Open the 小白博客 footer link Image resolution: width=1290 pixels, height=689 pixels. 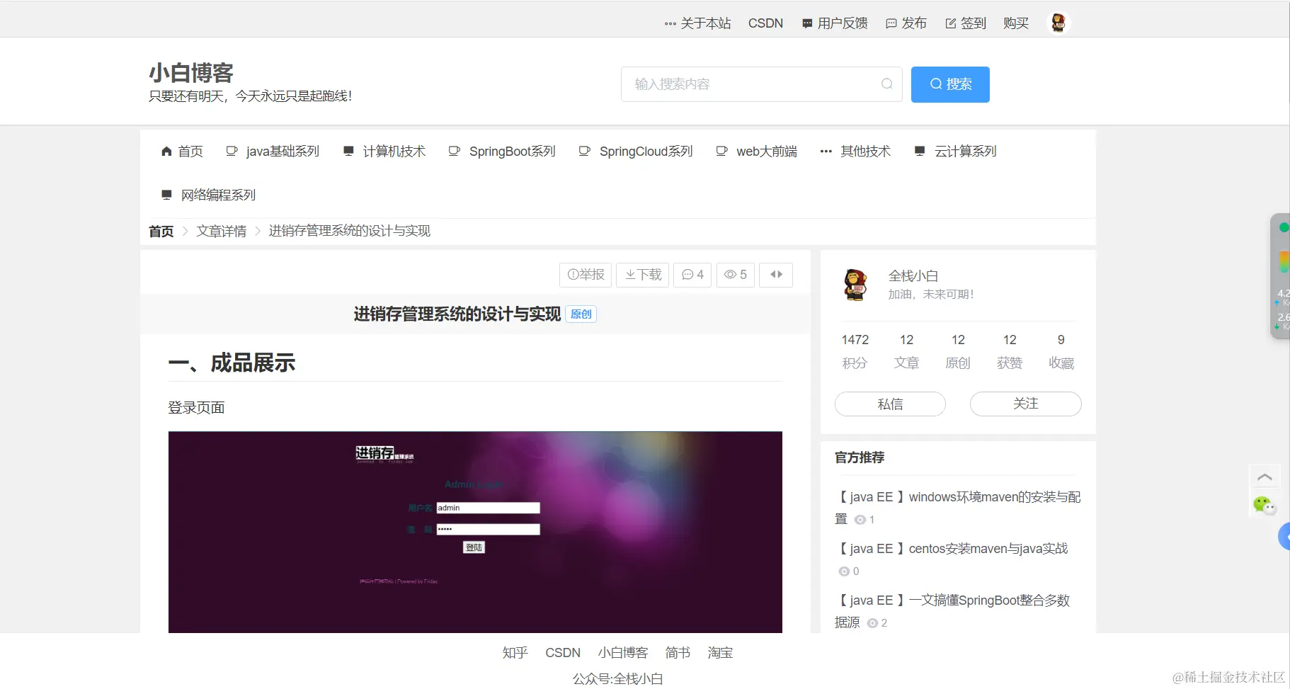coord(623,653)
